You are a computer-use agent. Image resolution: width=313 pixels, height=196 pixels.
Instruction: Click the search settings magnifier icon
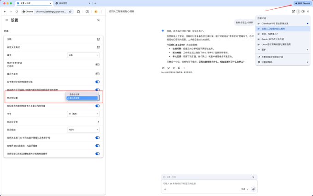(x=99, y=20)
